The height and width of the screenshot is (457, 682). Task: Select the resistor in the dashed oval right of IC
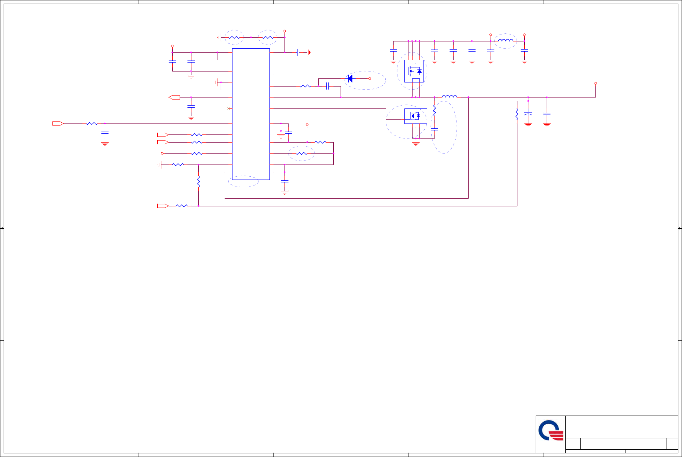pyautogui.click(x=302, y=154)
